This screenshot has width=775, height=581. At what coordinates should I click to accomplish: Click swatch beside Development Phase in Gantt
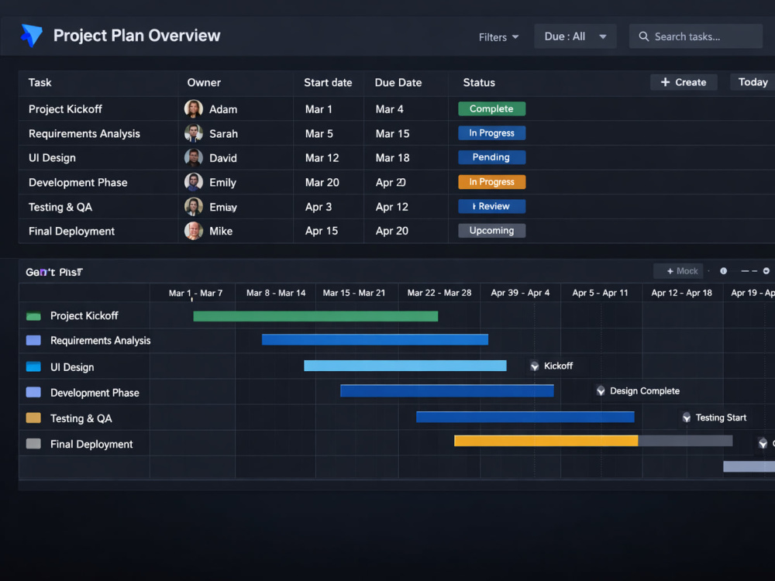tap(33, 392)
